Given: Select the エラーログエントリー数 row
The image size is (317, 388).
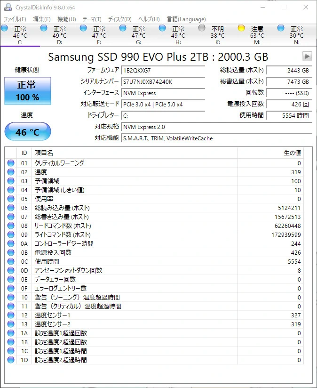Looking at the screenshot, I should pos(154,288).
